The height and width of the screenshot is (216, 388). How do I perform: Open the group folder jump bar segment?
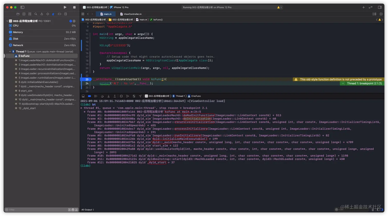(x=121, y=19)
